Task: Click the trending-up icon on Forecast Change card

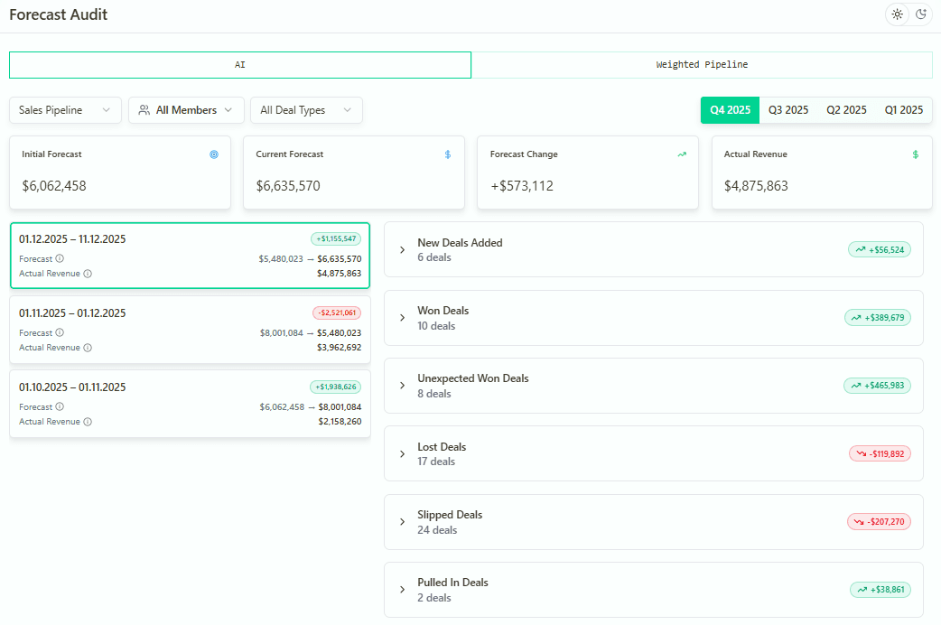Action: pos(681,154)
